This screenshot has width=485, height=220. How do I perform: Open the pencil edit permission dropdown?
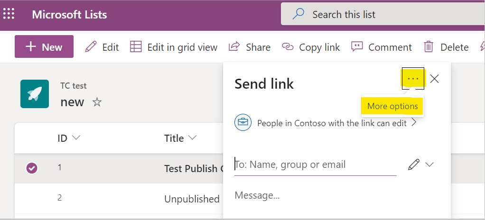coord(421,165)
